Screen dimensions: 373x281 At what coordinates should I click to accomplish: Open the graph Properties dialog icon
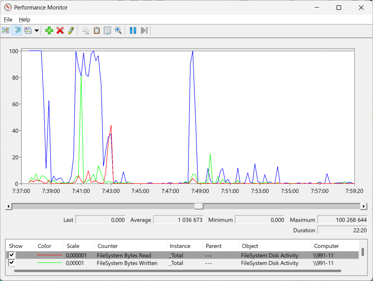tap(107, 30)
